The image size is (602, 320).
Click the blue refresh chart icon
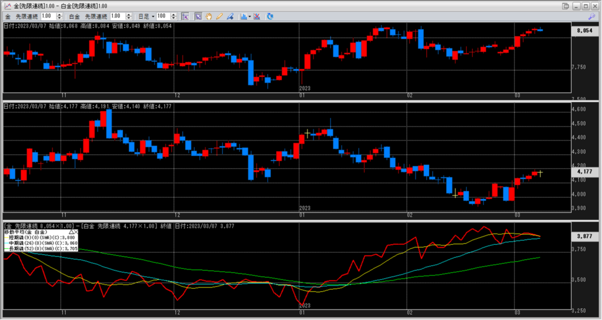271,16
